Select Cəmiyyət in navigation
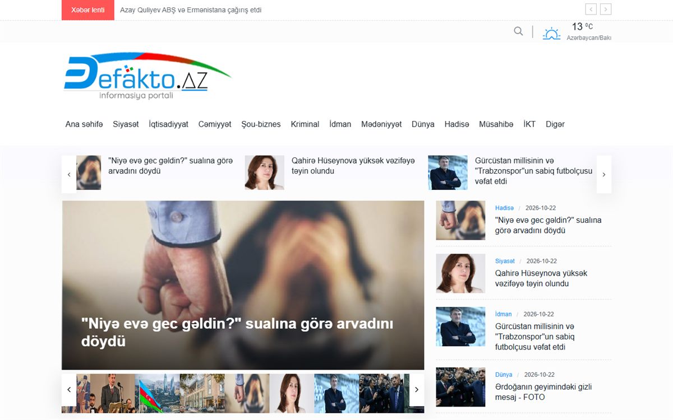This screenshot has height=420, width=673. (x=215, y=124)
